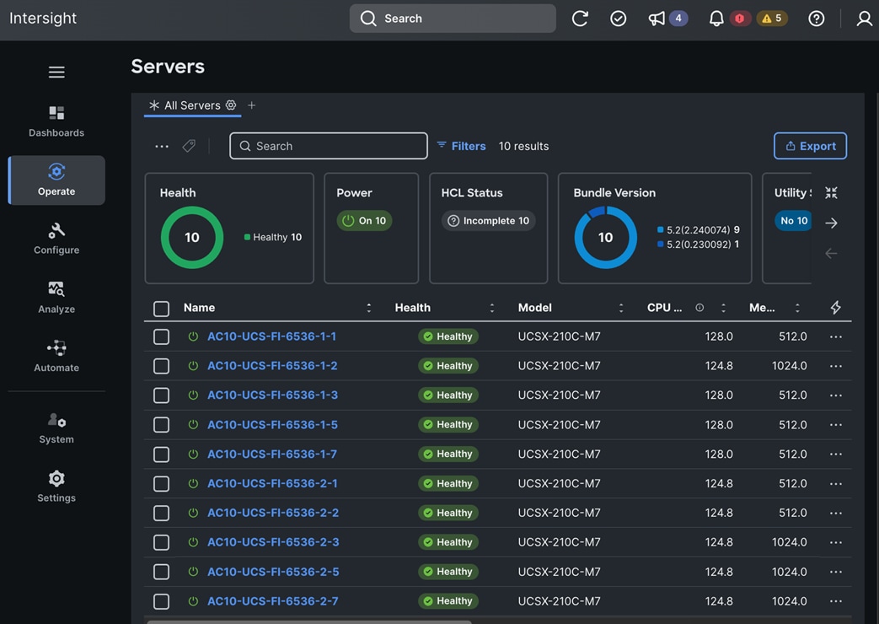Image resolution: width=879 pixels, height=624 pixels.
Task: Open server AC10-UCS-FI-6536-2-5
Action: [x=273, y=572]
